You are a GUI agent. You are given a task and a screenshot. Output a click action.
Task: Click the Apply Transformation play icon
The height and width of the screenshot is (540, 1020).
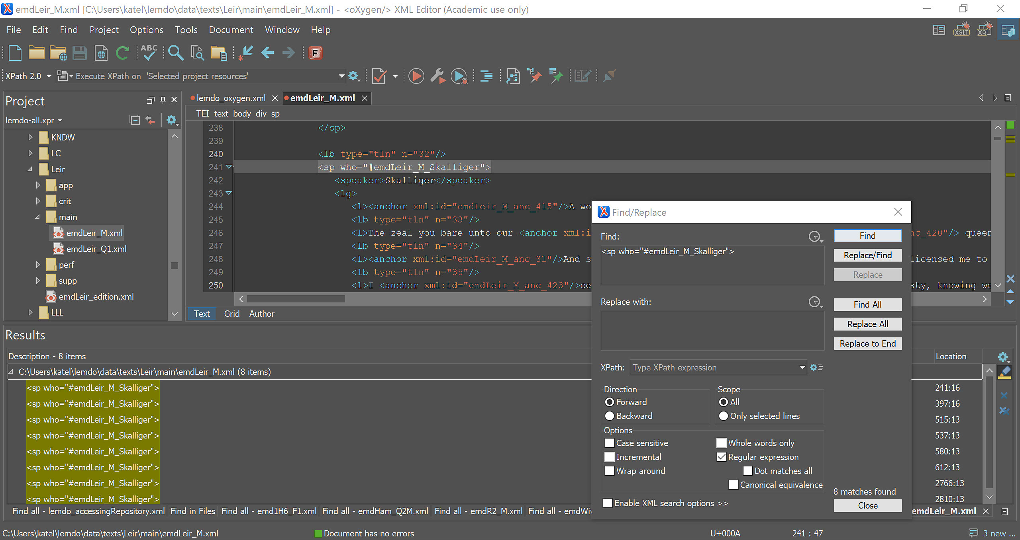(416, 76)
